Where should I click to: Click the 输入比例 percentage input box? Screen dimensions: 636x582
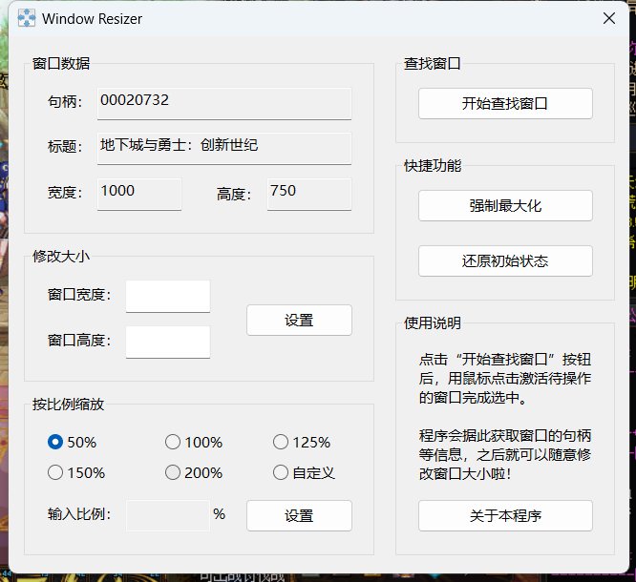pos(168,515)
